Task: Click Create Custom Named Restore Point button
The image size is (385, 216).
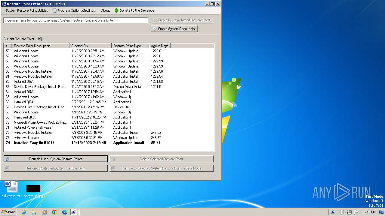Action: pyautogui.click(x=181, y=20)
